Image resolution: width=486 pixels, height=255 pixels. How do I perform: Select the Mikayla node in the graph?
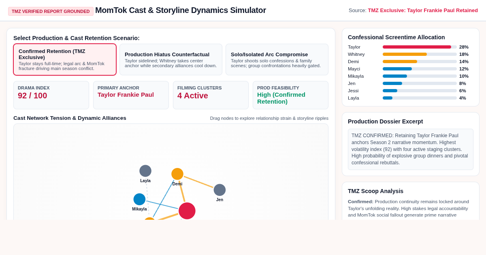(139, 199)
